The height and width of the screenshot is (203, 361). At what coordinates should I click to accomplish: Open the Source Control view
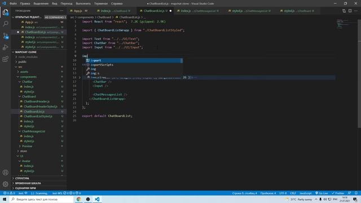[x=5, y=36]
